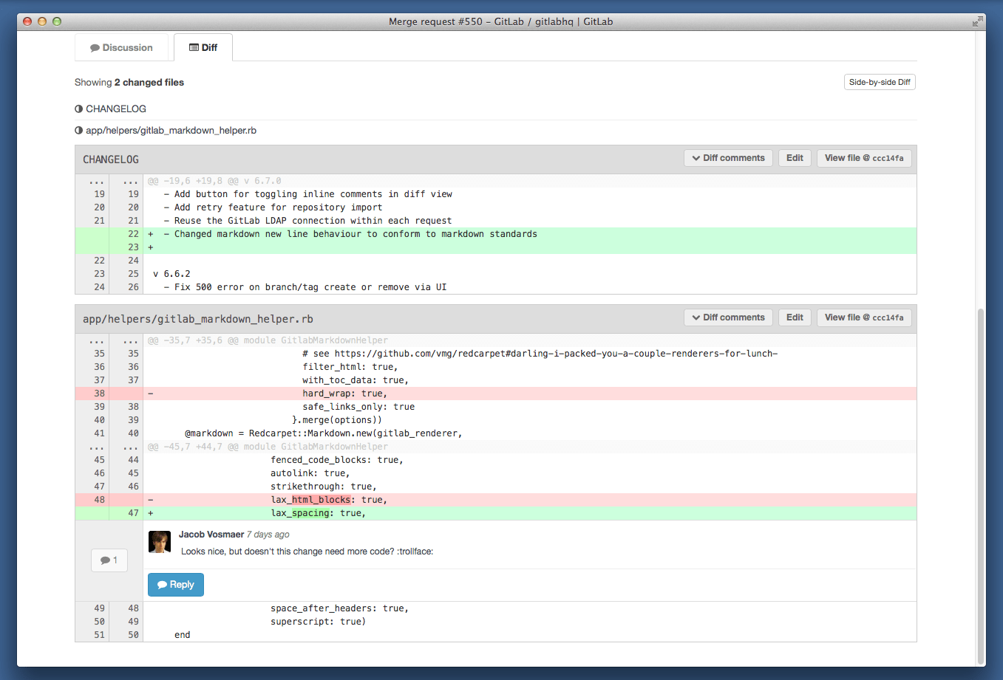Image resolution: width=1003 pixels, height=680 pixels.
Task: View gitlab_markdown_helper.rb at commit ccc14fa
Action: click(x=863, y=317)
